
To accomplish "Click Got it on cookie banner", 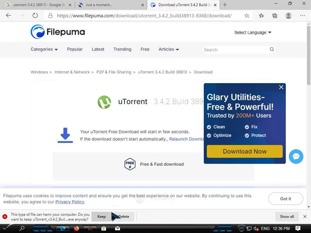I will coord(285,199).
